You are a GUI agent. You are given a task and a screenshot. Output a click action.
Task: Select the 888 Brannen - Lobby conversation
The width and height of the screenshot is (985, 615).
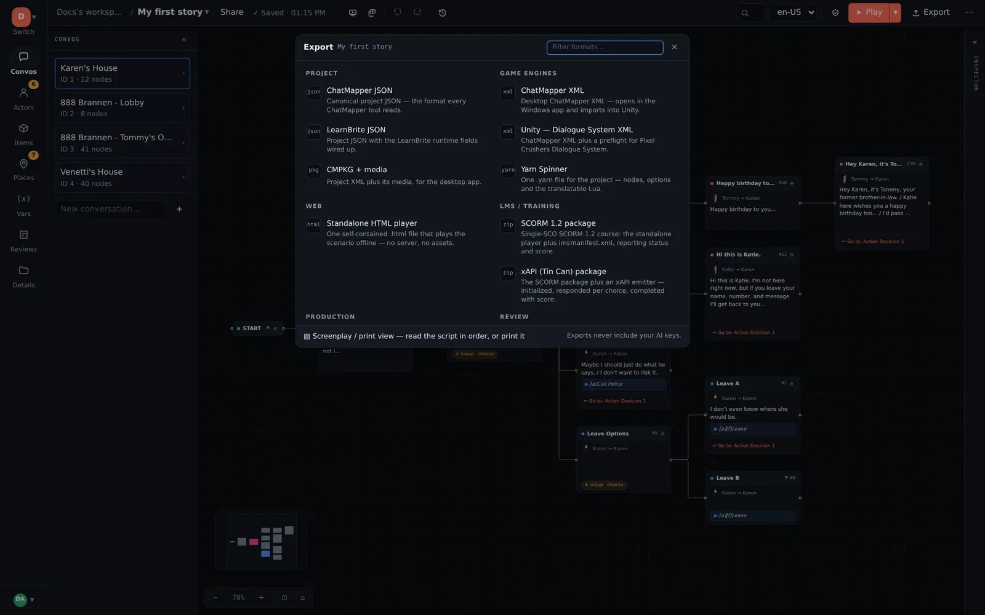click(123, 108)
